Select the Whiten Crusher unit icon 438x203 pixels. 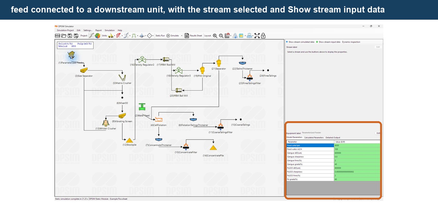(105, 123)
